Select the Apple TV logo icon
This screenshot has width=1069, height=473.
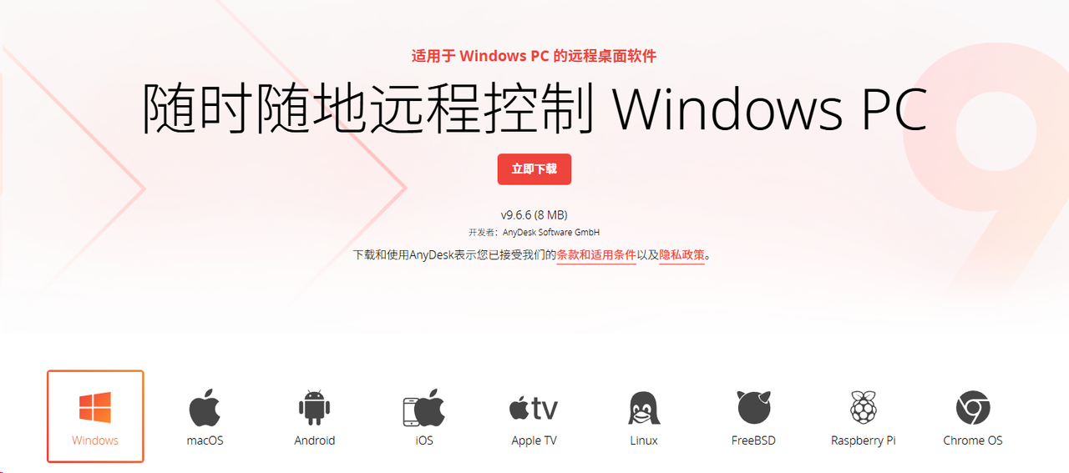(x=534, y=408)
